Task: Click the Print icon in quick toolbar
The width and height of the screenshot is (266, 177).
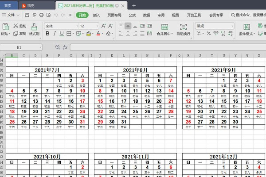Action: 41,15
